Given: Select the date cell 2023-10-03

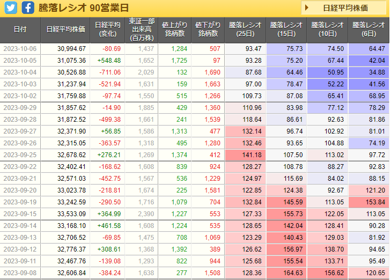Looking at the screenshot, I should coord(20,84).
